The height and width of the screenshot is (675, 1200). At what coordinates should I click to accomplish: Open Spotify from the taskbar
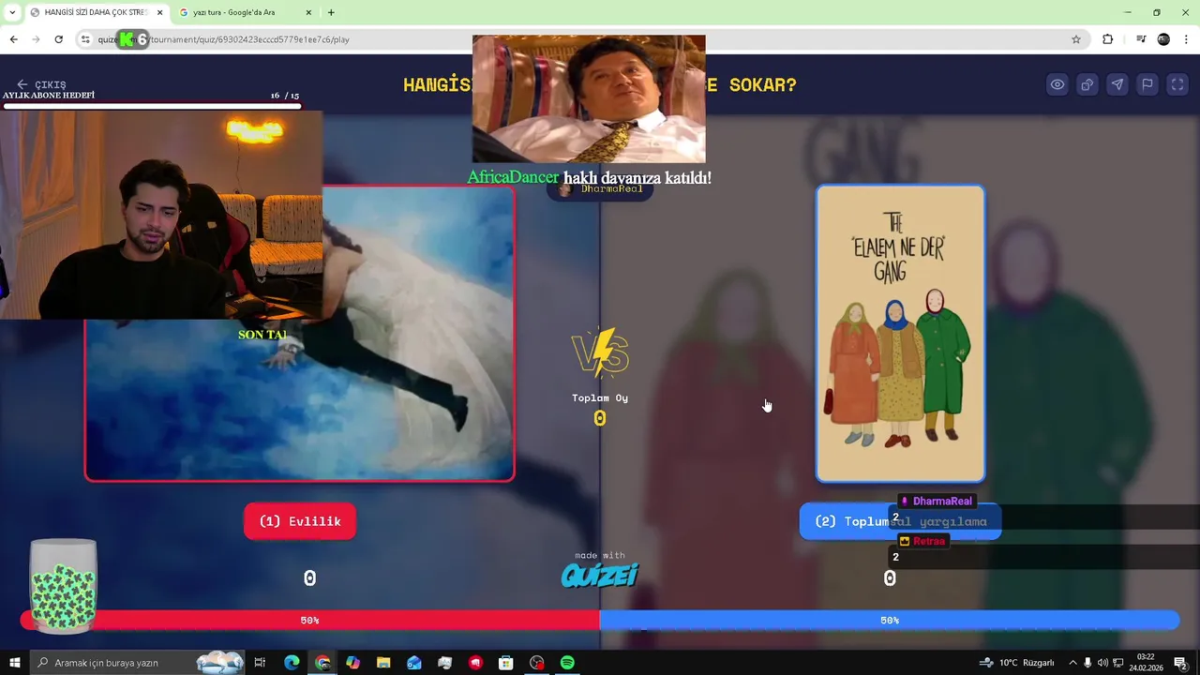point(567,663)
